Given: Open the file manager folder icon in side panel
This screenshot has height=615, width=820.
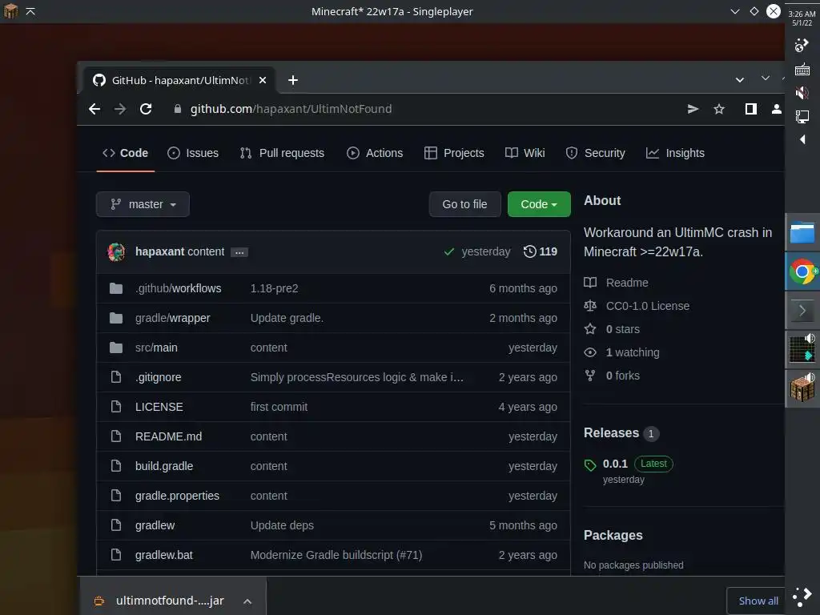Looking at the screenshot, I should click(x=802, y=232).
